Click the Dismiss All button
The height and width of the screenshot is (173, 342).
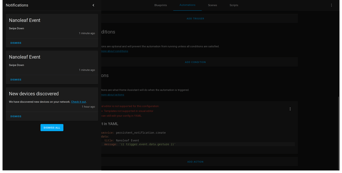coord(52,128)
